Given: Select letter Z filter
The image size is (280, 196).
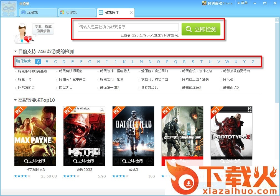Looking at the screenshot, I should coord(253,62).
